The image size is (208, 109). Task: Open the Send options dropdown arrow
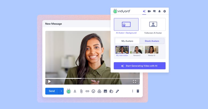[x=61, y=91]
